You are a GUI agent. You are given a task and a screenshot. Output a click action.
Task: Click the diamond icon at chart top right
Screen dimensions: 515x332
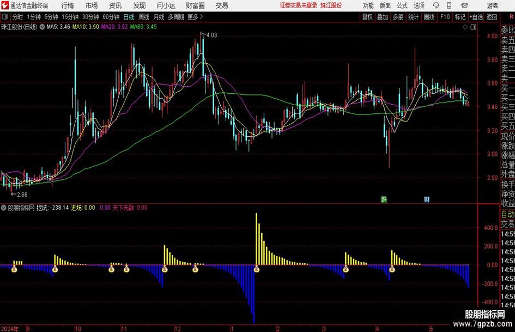(x=465, y=27)
